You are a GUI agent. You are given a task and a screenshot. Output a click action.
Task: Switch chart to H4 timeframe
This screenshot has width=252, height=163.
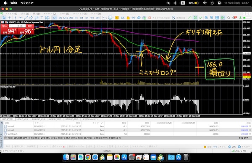81,18
